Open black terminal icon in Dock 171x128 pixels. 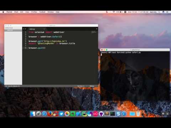point(113,114)
